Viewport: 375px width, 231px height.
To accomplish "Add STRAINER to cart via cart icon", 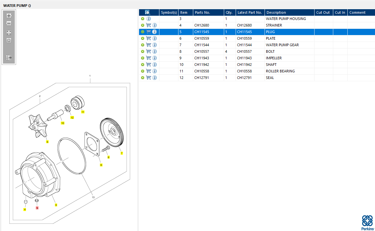I will click(149, 25).
